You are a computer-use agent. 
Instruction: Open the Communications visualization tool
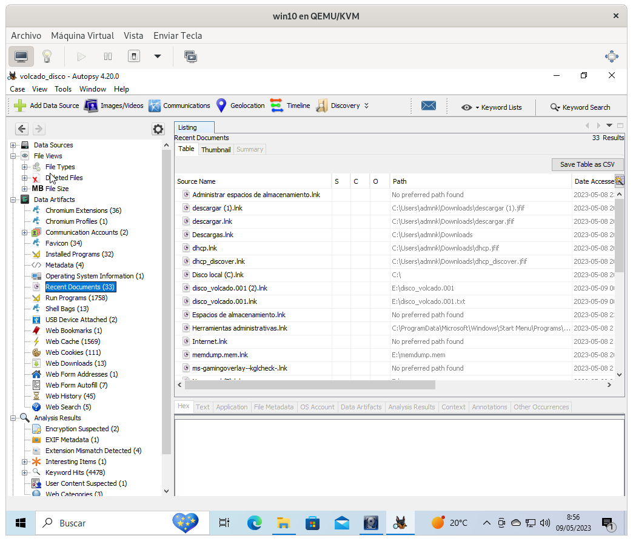[x=179, y=106]
